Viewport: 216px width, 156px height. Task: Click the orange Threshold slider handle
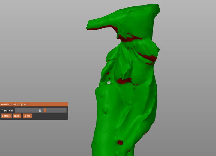45,110
